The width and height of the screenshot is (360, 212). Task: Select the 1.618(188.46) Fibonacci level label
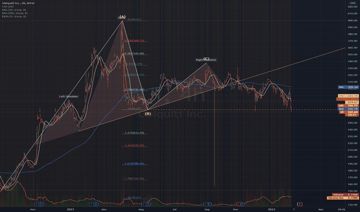134,163
